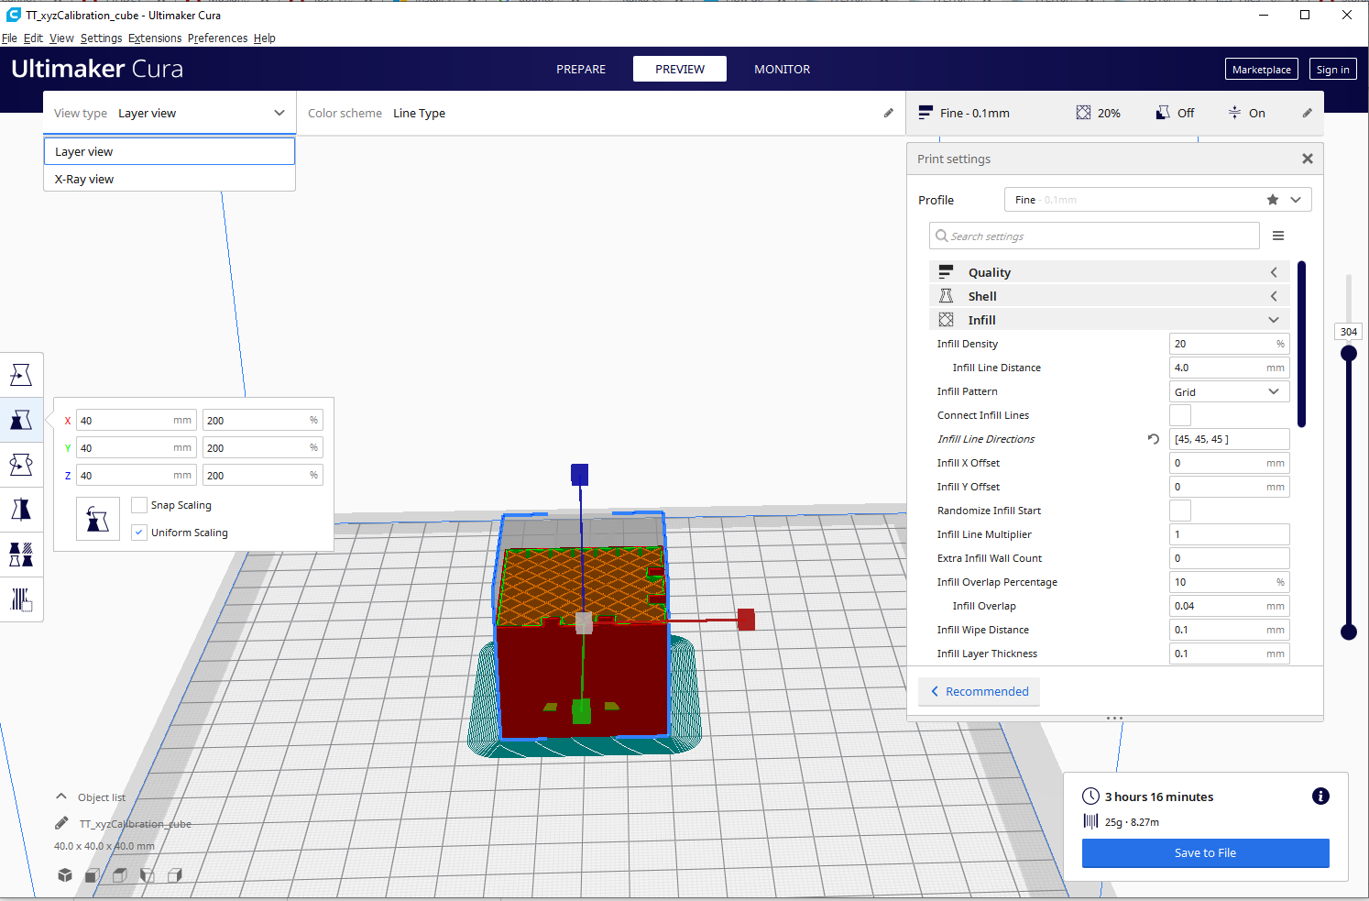The image size is (1369, 901).
Task: Open the Settings menu
Action: tap(101, 38)
